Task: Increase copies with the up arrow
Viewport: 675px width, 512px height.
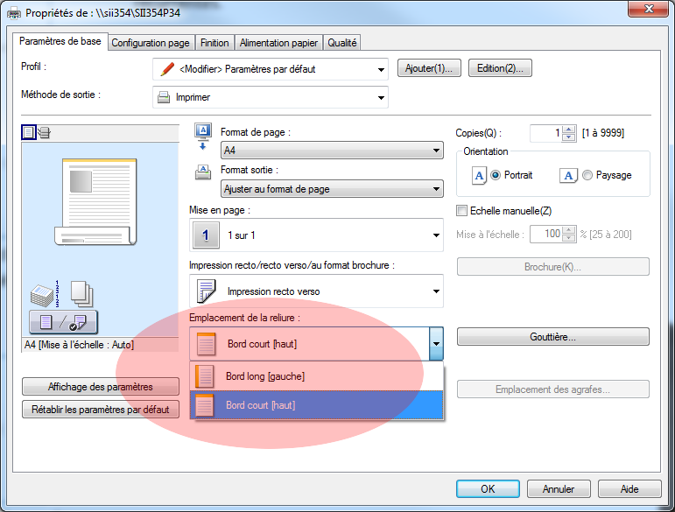Action: pos(569,130)
